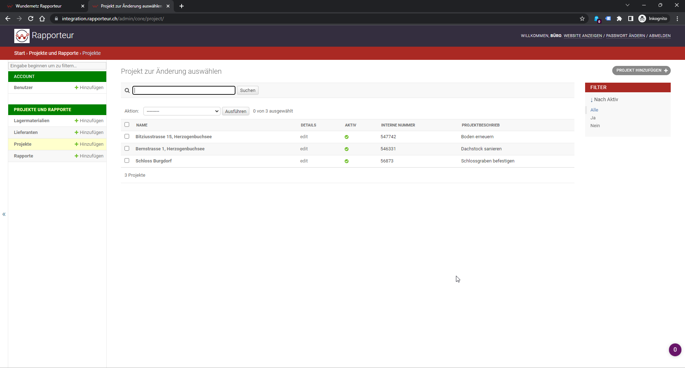Open Rapporte in the sidebar menu
This screenshot has height=368, width=685.
tap(24, 156)
